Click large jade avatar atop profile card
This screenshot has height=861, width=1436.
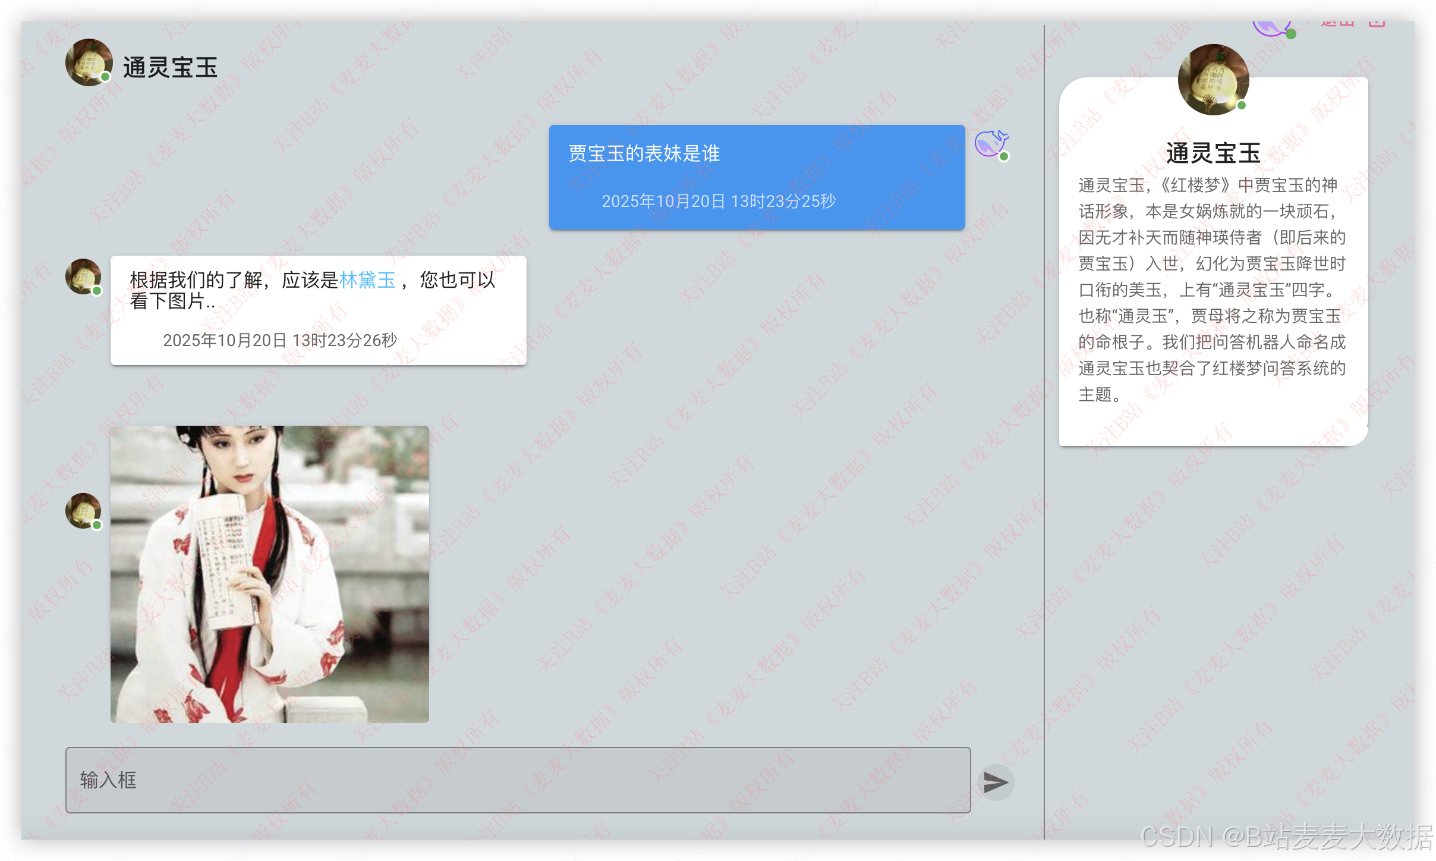click(x=1213, y=79)
